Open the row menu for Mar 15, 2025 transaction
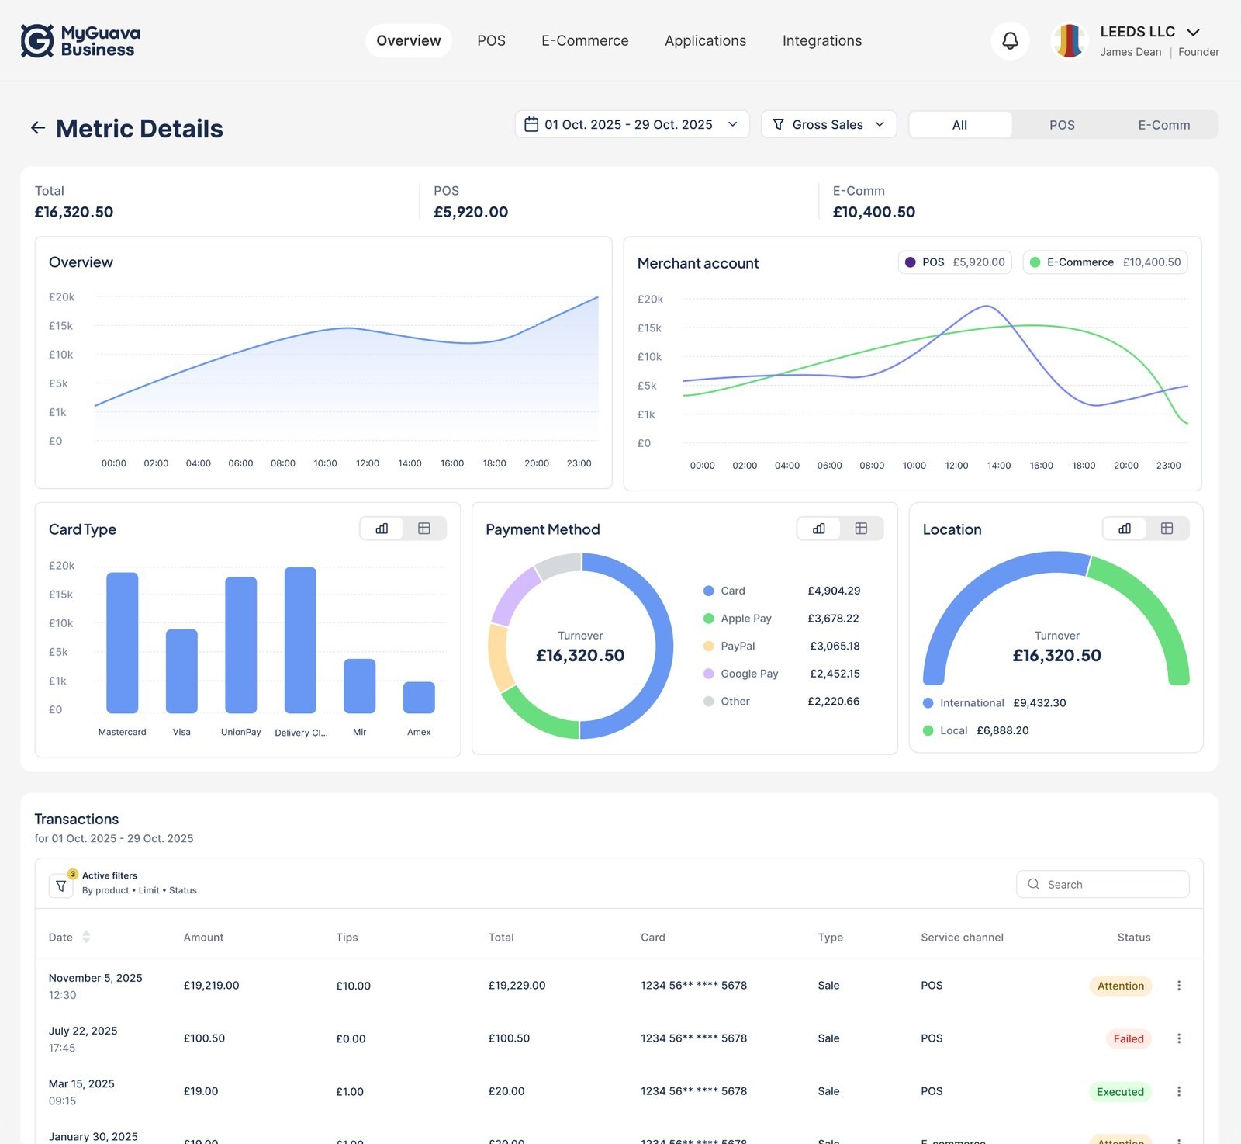1241x1144 pixels. coord(1179,1091)
